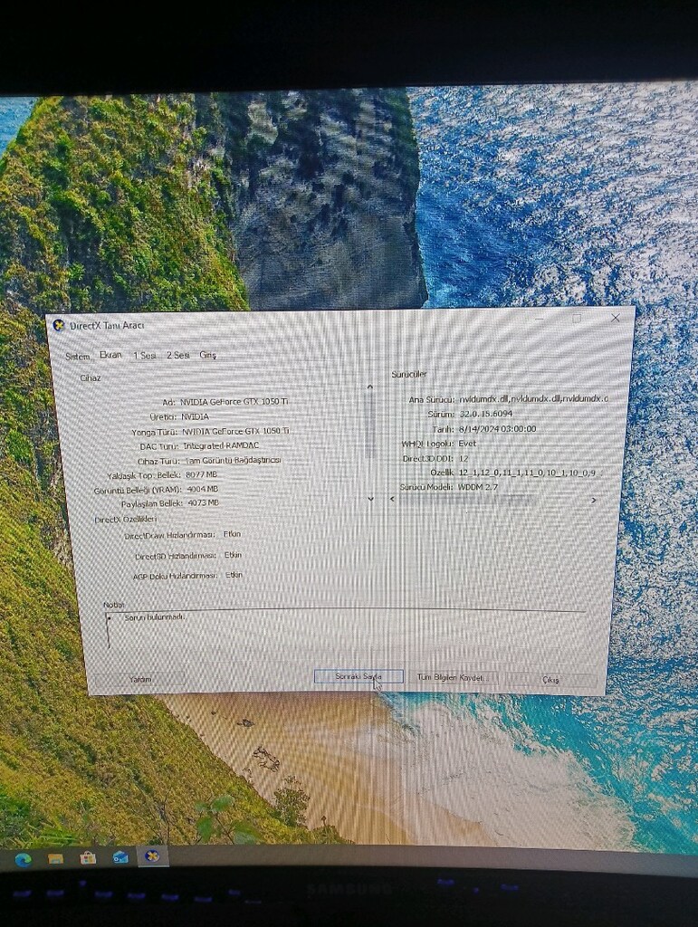Open Microsoft Edge from the taskbar
This screenshot has width=698, height=927.
tap(23, 859)
